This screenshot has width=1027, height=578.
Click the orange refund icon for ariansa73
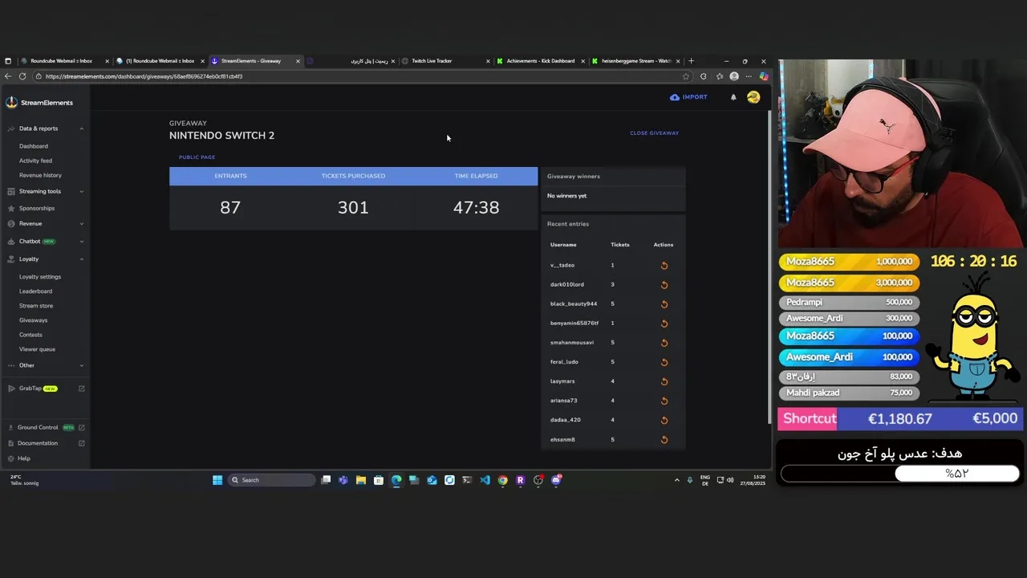point(664,401)
